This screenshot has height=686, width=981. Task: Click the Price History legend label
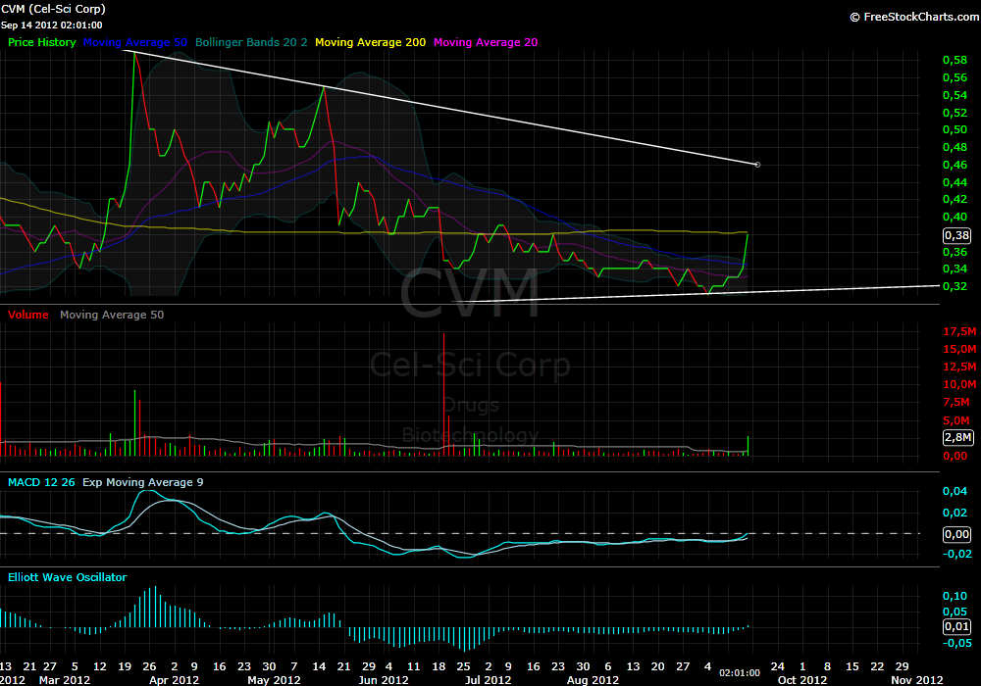(x=42, y=42)
